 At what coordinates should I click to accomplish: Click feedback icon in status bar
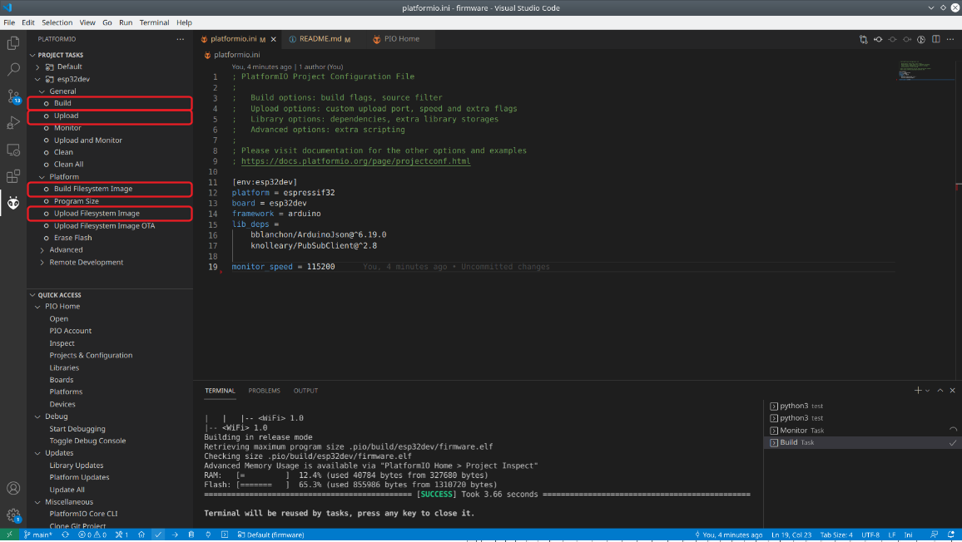934,535
